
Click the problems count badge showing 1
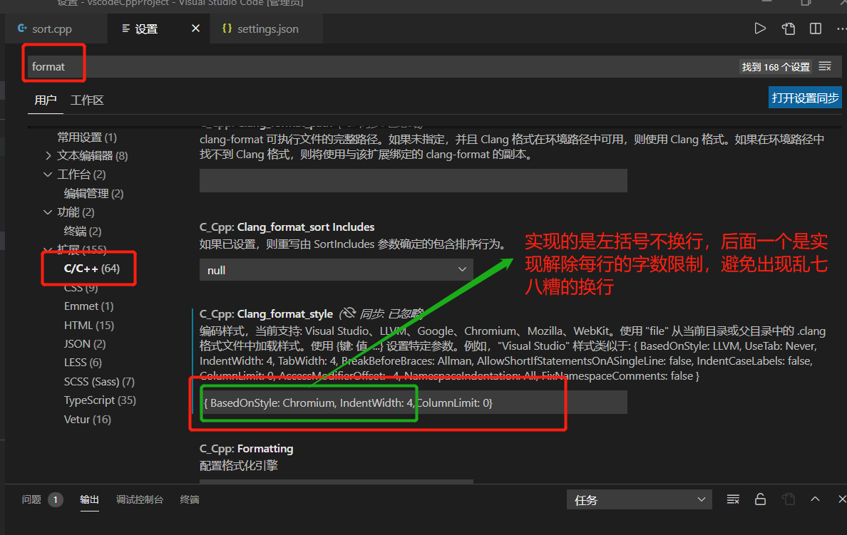[55, 500]
